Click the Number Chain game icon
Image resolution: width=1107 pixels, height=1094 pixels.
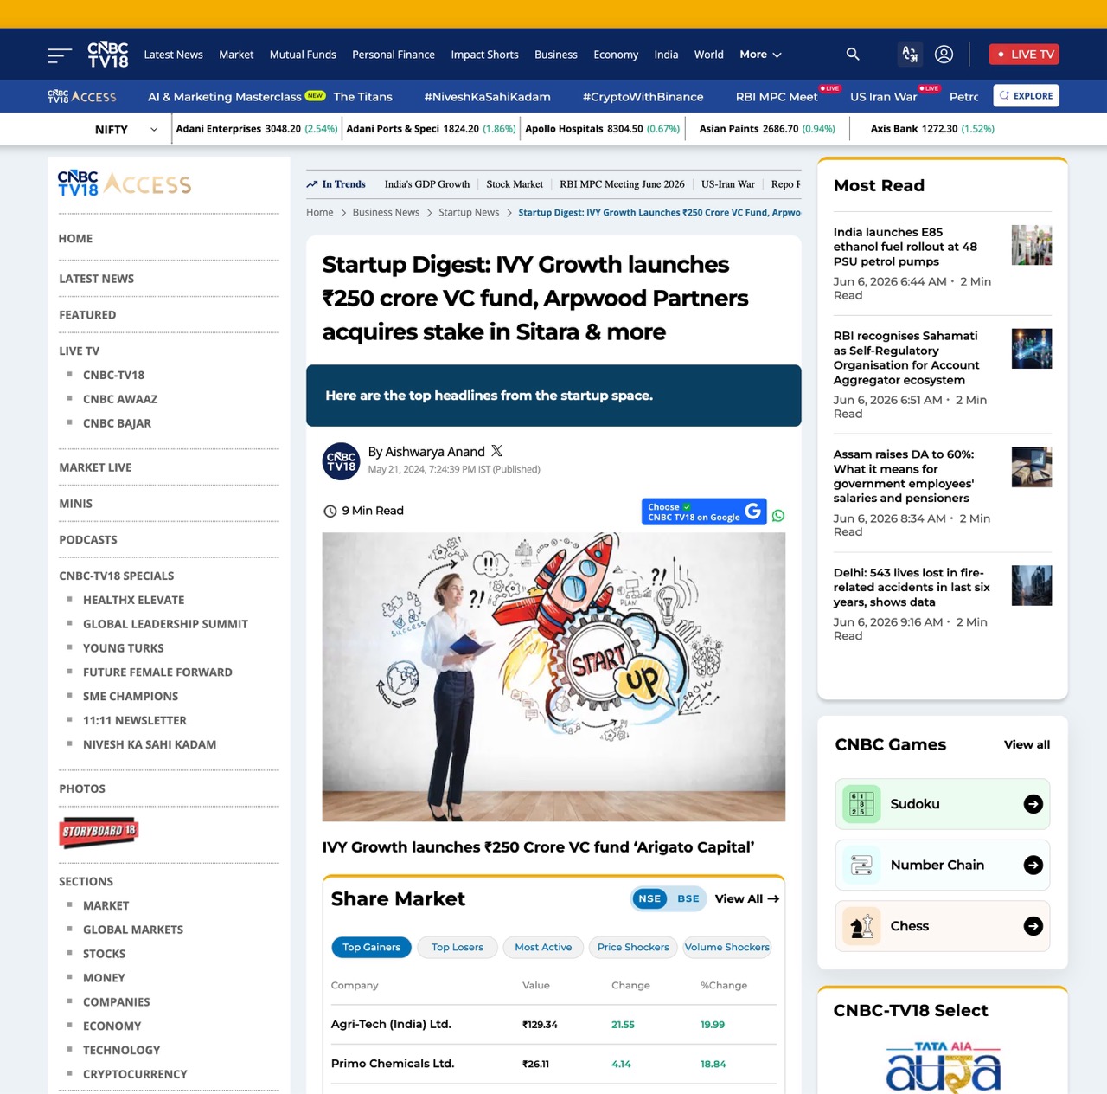(x=861, y=865)
